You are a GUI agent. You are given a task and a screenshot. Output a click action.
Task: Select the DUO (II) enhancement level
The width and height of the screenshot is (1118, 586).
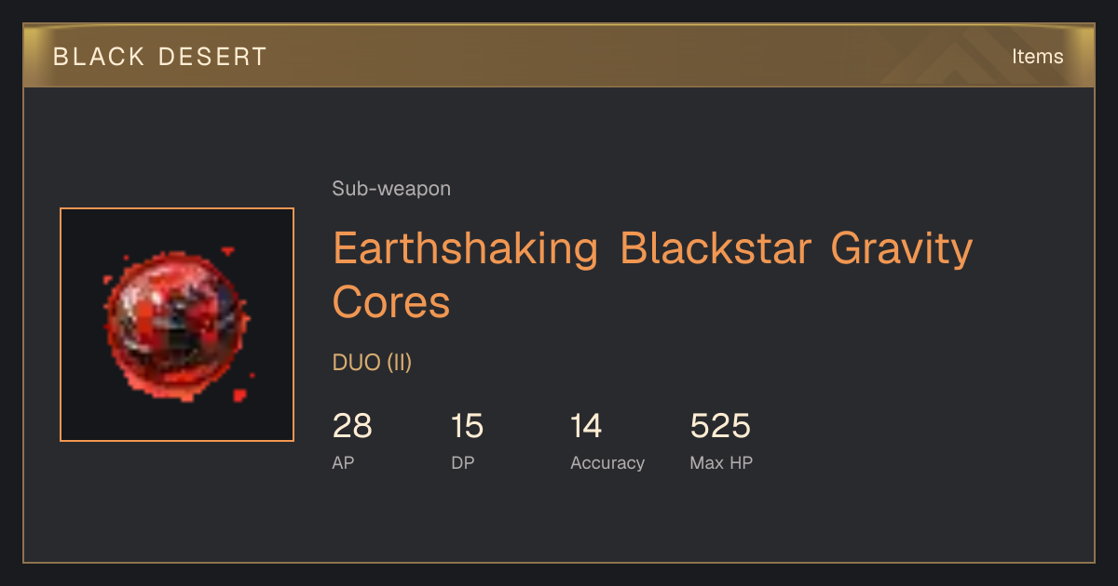pos(372,363)
